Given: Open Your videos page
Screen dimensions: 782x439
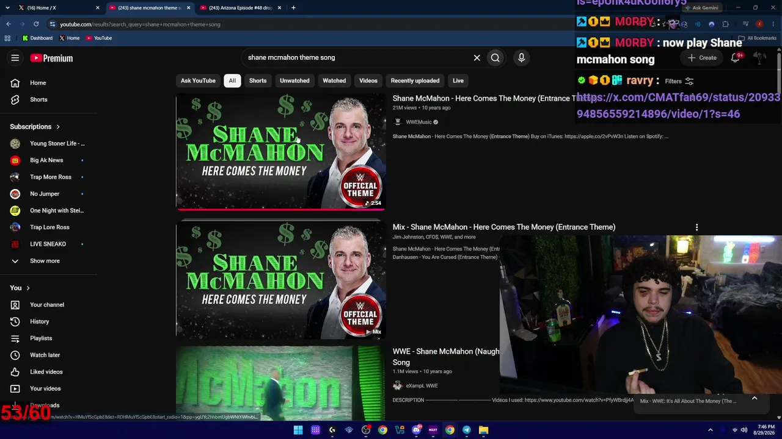Looking at the screenshot, I should [45, 388].
